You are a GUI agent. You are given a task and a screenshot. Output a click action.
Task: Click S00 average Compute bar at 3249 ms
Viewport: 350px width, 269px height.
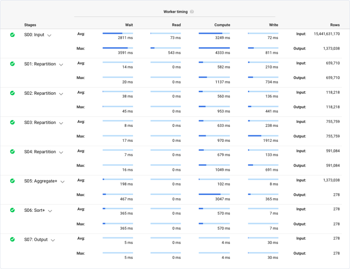214,33
